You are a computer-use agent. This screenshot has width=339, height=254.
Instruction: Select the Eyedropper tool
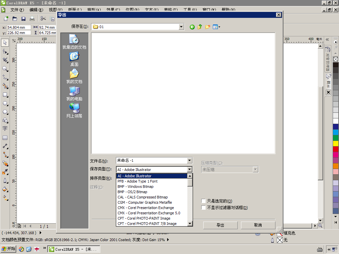(5, 172)
